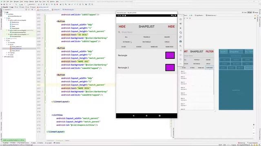The height and width of the screenshot is (146, 261).
Task: Tap the NAME ASC sort button in emulator
Action: click(x=154, y=47)
